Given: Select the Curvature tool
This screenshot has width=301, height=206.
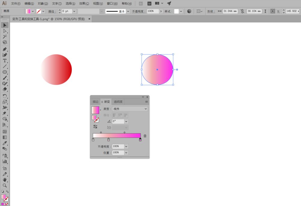Looking at the screenshot, I should (x=5, y=55).
